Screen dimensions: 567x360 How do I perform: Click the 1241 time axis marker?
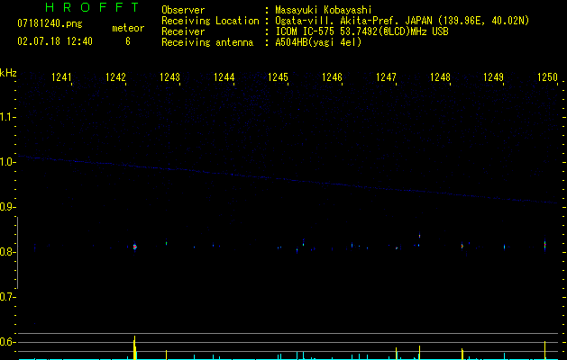click(x=61, y=77)
